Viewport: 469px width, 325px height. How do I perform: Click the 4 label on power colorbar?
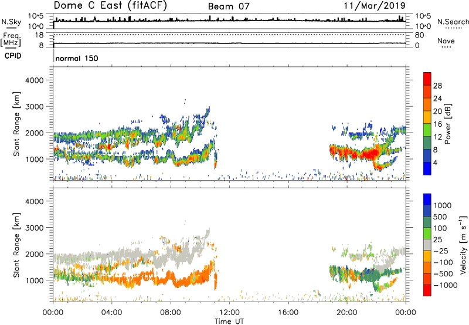pyautogui.click(x=435, y=162)
